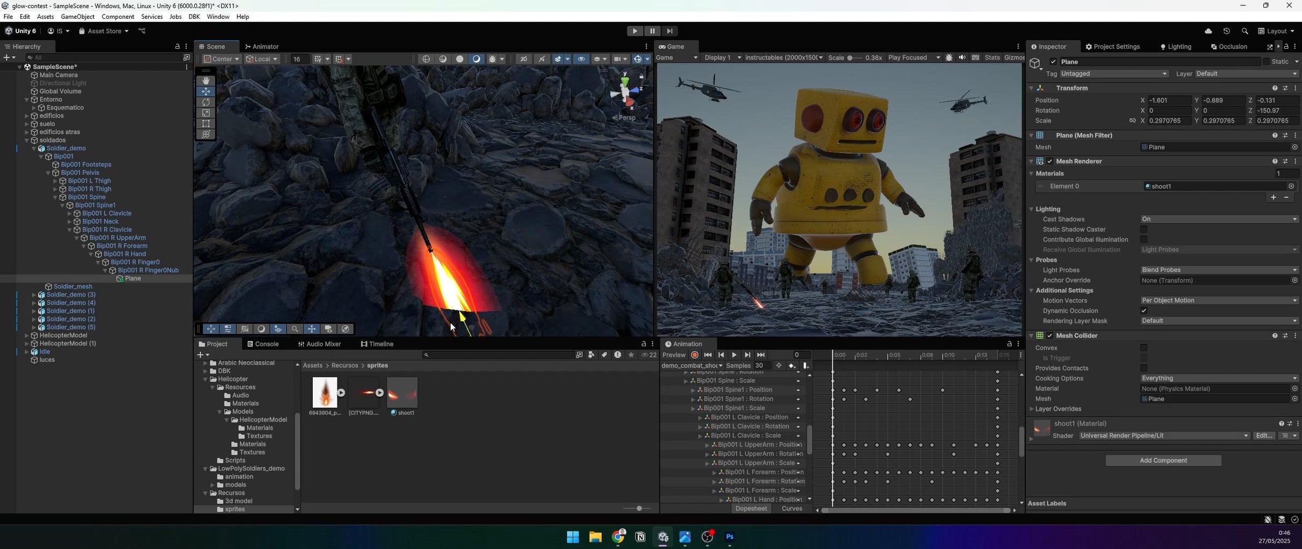
Task: Select the Transform tool in Scene toolbar
Action: (x=206, y=134)
